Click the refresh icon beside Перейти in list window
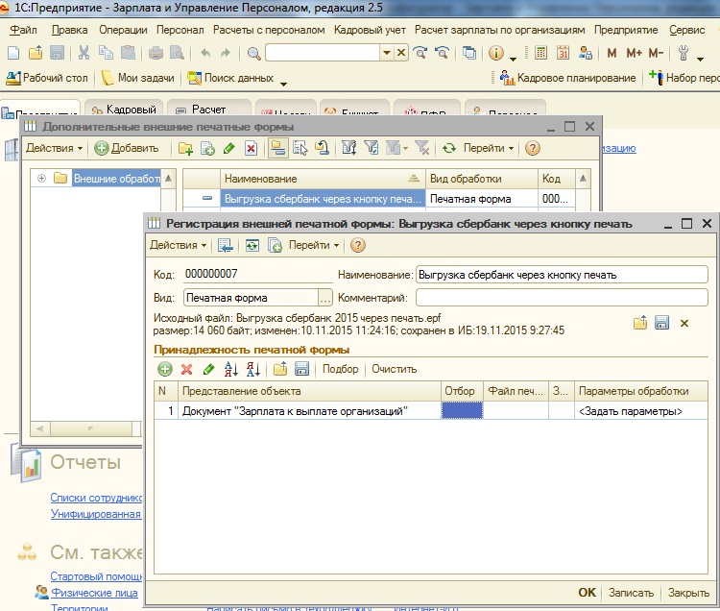 448,148
